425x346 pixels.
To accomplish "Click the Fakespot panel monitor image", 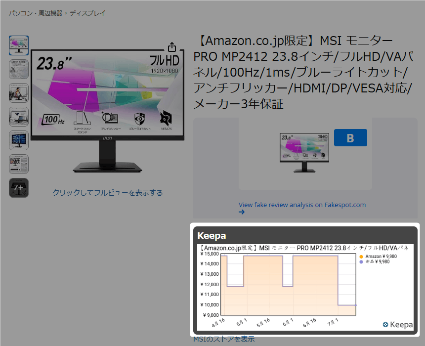I will pyautogui.click(x=304, y=153).
